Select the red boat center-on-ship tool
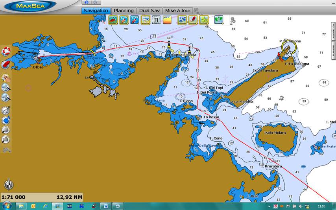 pyautogui.click(x=6, y=64)
